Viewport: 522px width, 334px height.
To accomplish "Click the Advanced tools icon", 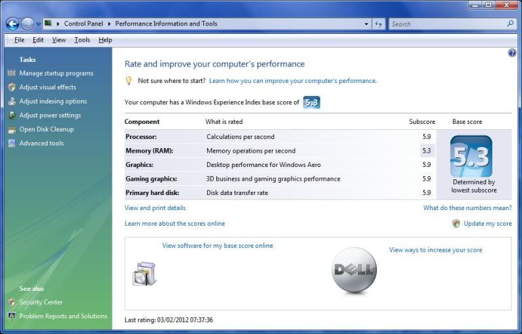I will coord(12,144).
